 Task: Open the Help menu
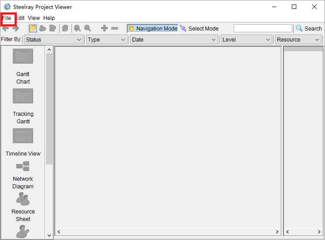[49, 18]
